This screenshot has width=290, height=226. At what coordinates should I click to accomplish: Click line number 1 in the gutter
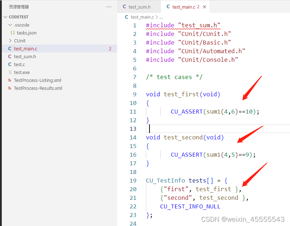click(135, 26)
